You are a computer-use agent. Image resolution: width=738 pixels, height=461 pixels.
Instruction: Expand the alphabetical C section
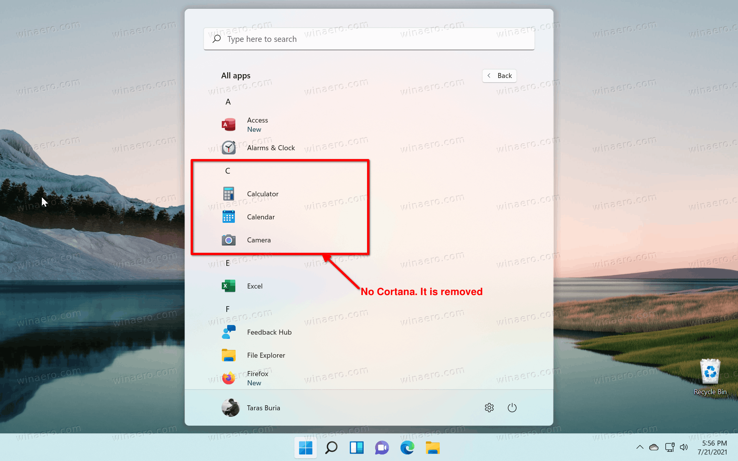click(228, 171)
